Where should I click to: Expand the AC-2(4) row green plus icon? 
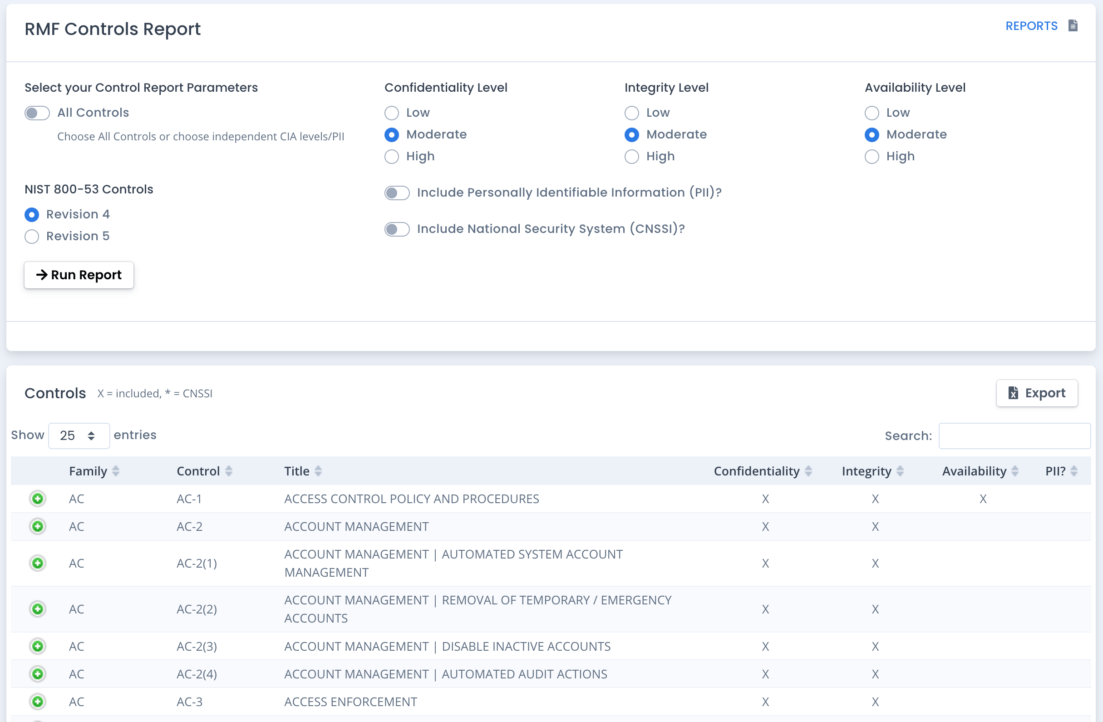pos(38,674)
